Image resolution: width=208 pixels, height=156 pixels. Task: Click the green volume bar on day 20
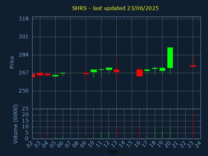click(170, 132)
